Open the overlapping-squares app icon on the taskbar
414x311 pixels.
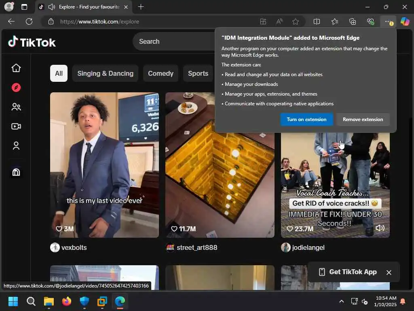click(x=102, y=301)
